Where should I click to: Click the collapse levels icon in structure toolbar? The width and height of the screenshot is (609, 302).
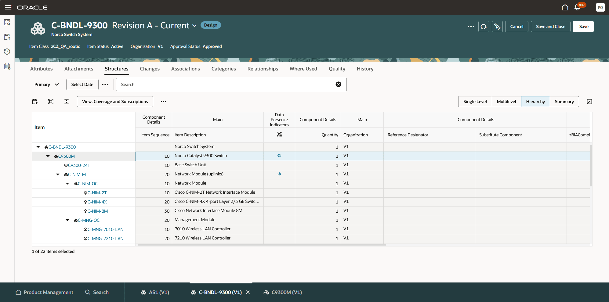tap(67, 102)
